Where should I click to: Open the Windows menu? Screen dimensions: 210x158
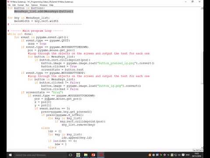[43, 5]
